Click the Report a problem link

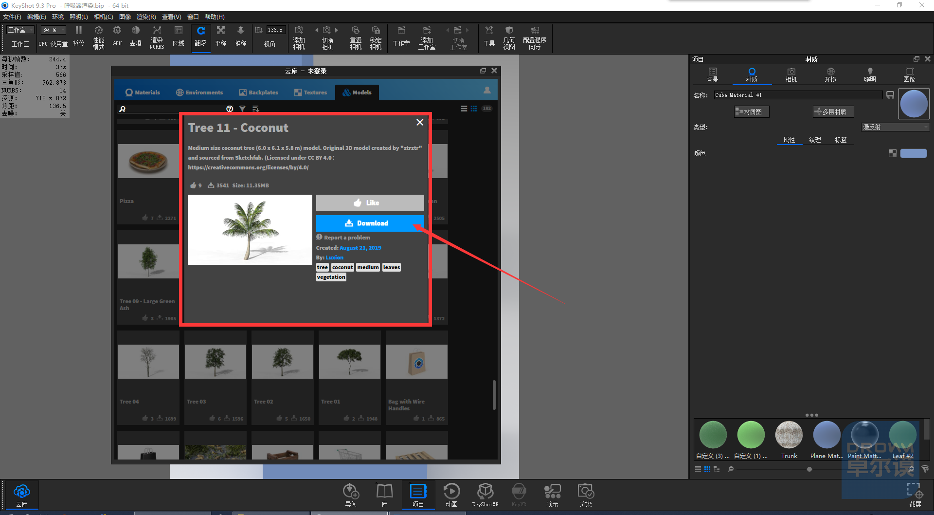[x=343, y=238]
